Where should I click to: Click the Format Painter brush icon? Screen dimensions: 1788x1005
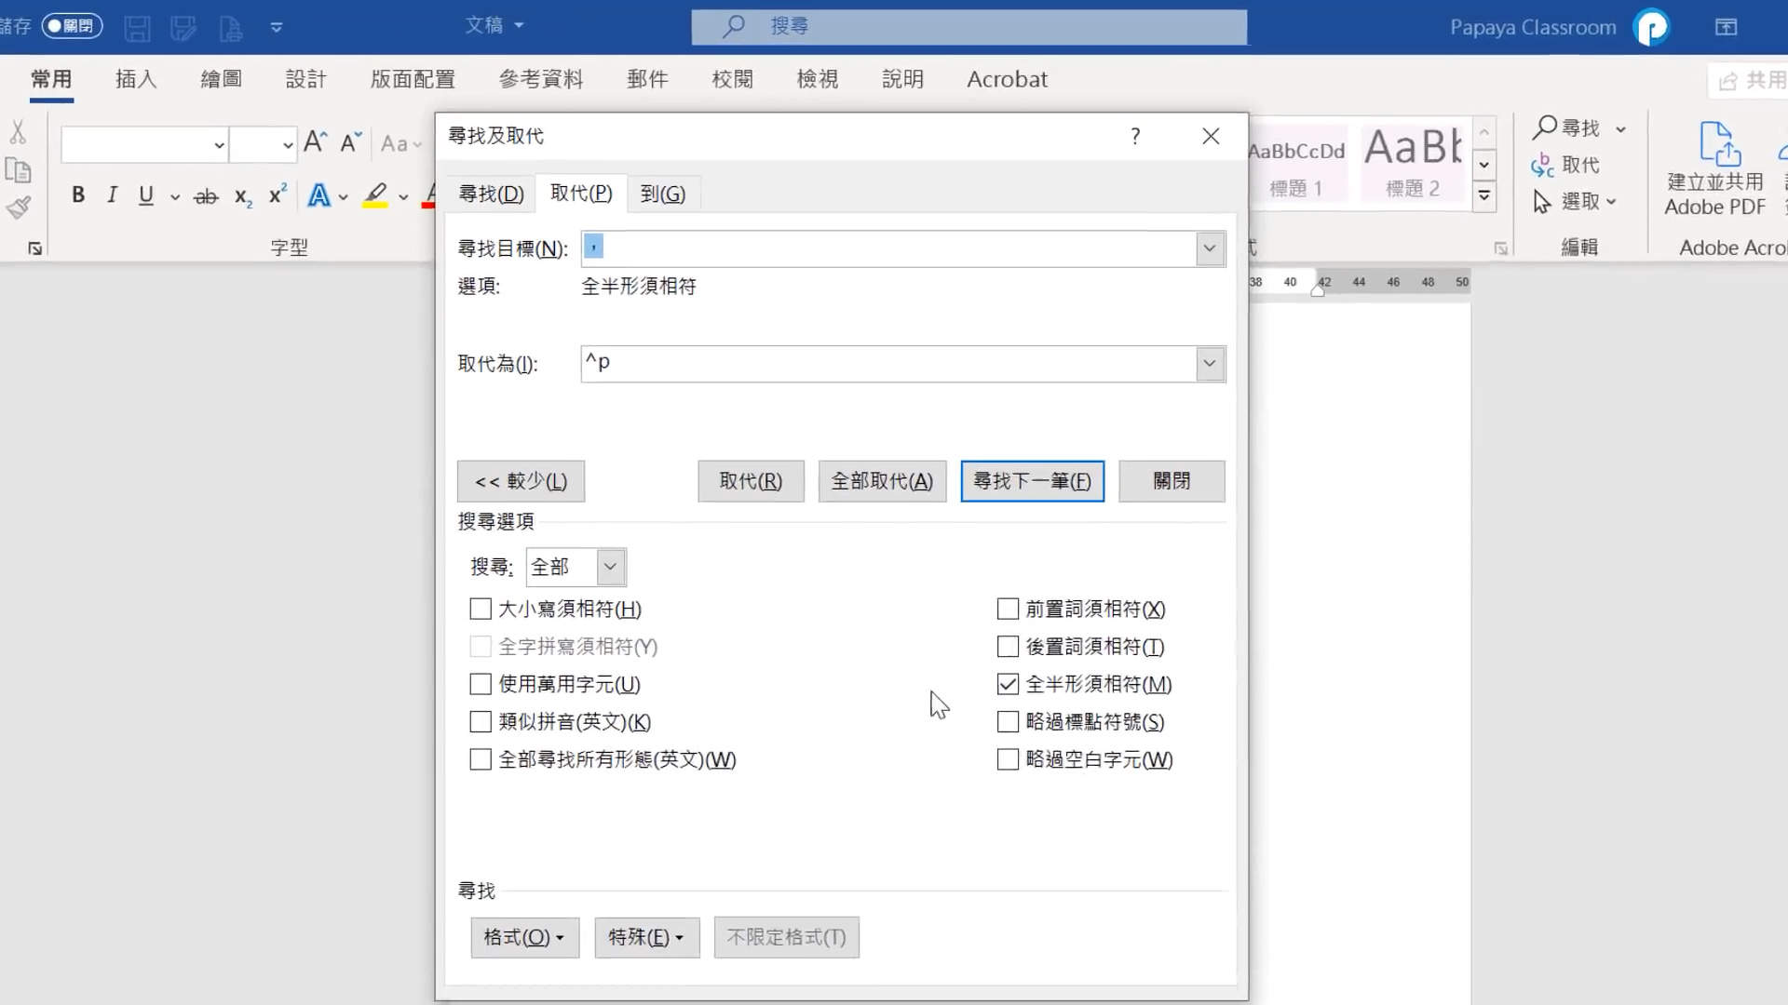coord(19,208)
